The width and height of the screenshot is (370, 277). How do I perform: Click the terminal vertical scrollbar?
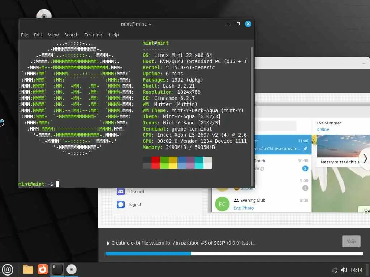(x=252, y=116)
